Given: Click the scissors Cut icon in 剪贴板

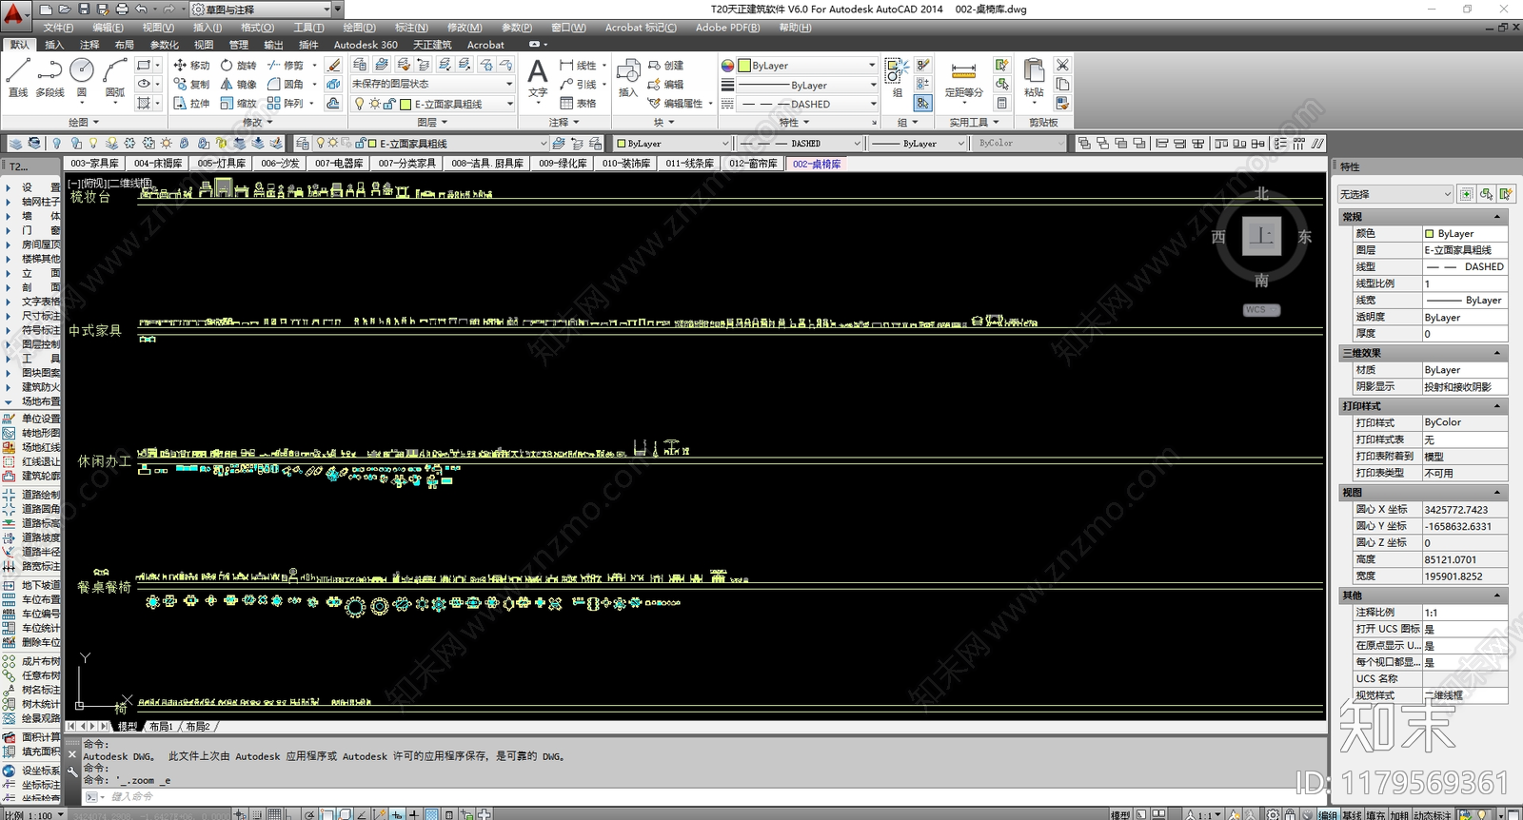Looking at the screenshot, I should point(1062,65).
